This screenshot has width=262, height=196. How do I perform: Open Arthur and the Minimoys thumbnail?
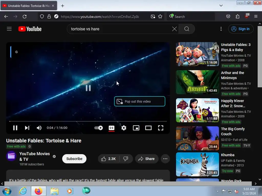point(197,82)
